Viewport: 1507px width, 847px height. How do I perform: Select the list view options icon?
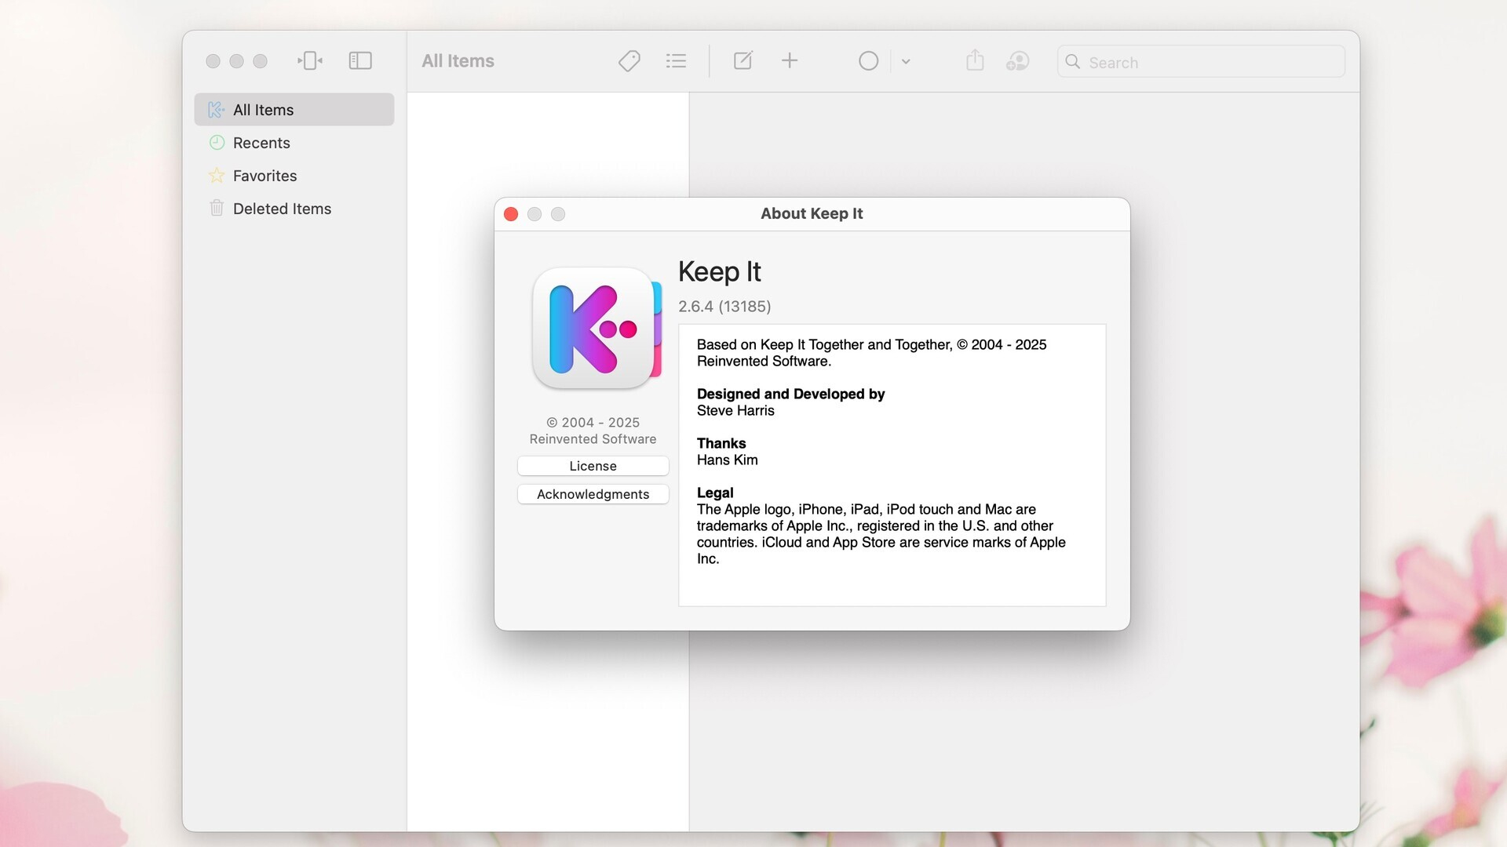pyautogui.click(x=676, y=60)
